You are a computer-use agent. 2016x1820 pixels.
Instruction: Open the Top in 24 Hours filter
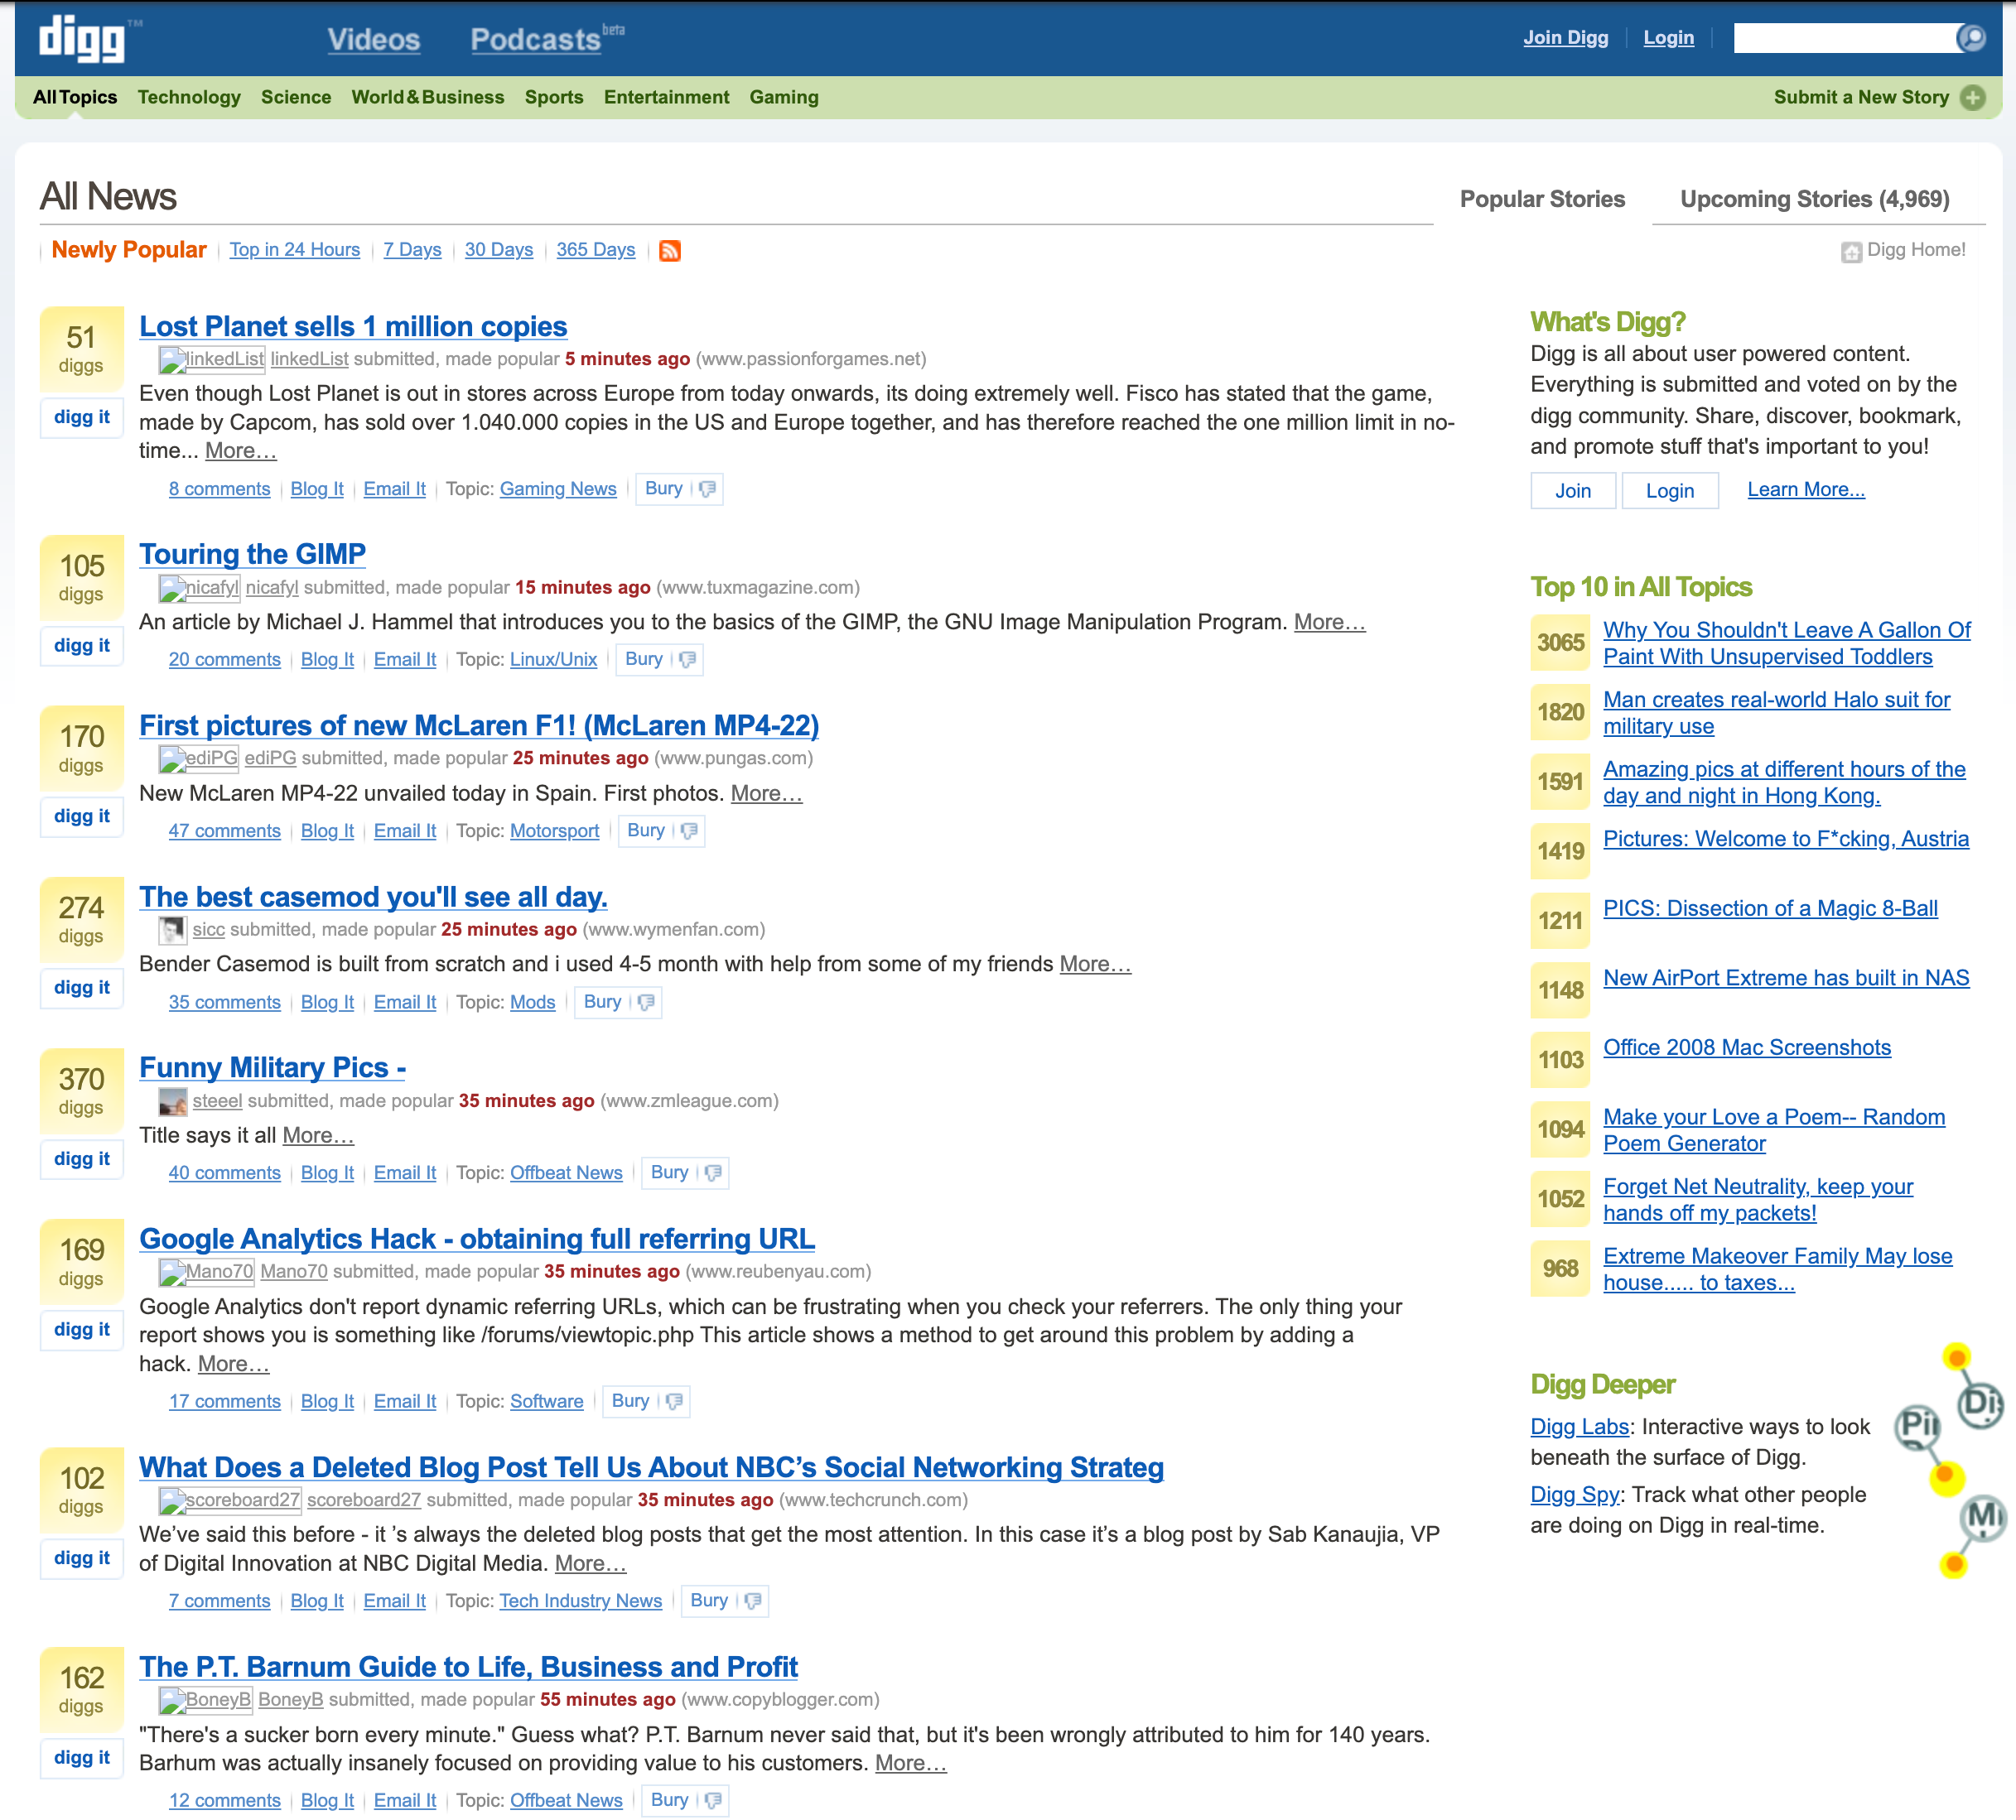(294, 250)
